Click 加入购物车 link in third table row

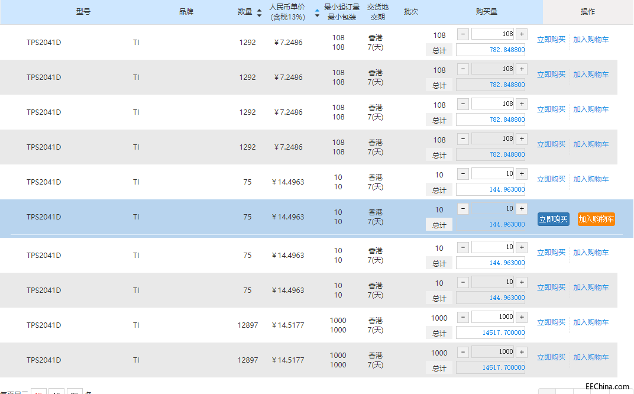(591, 109)
